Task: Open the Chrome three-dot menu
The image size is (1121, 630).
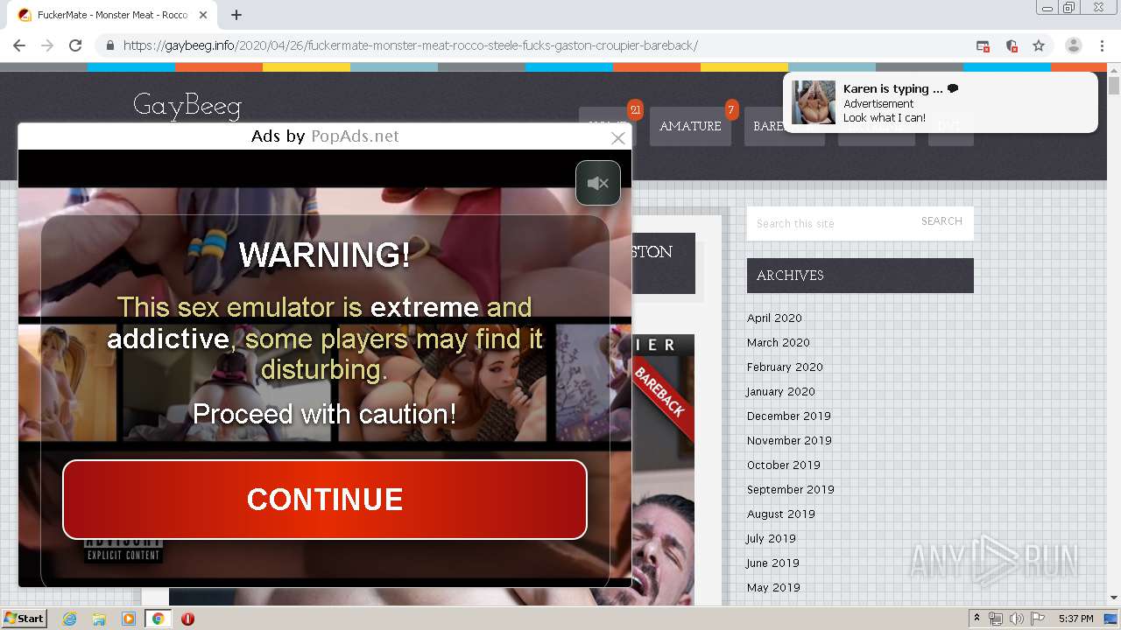Action: coord(1102,45)
